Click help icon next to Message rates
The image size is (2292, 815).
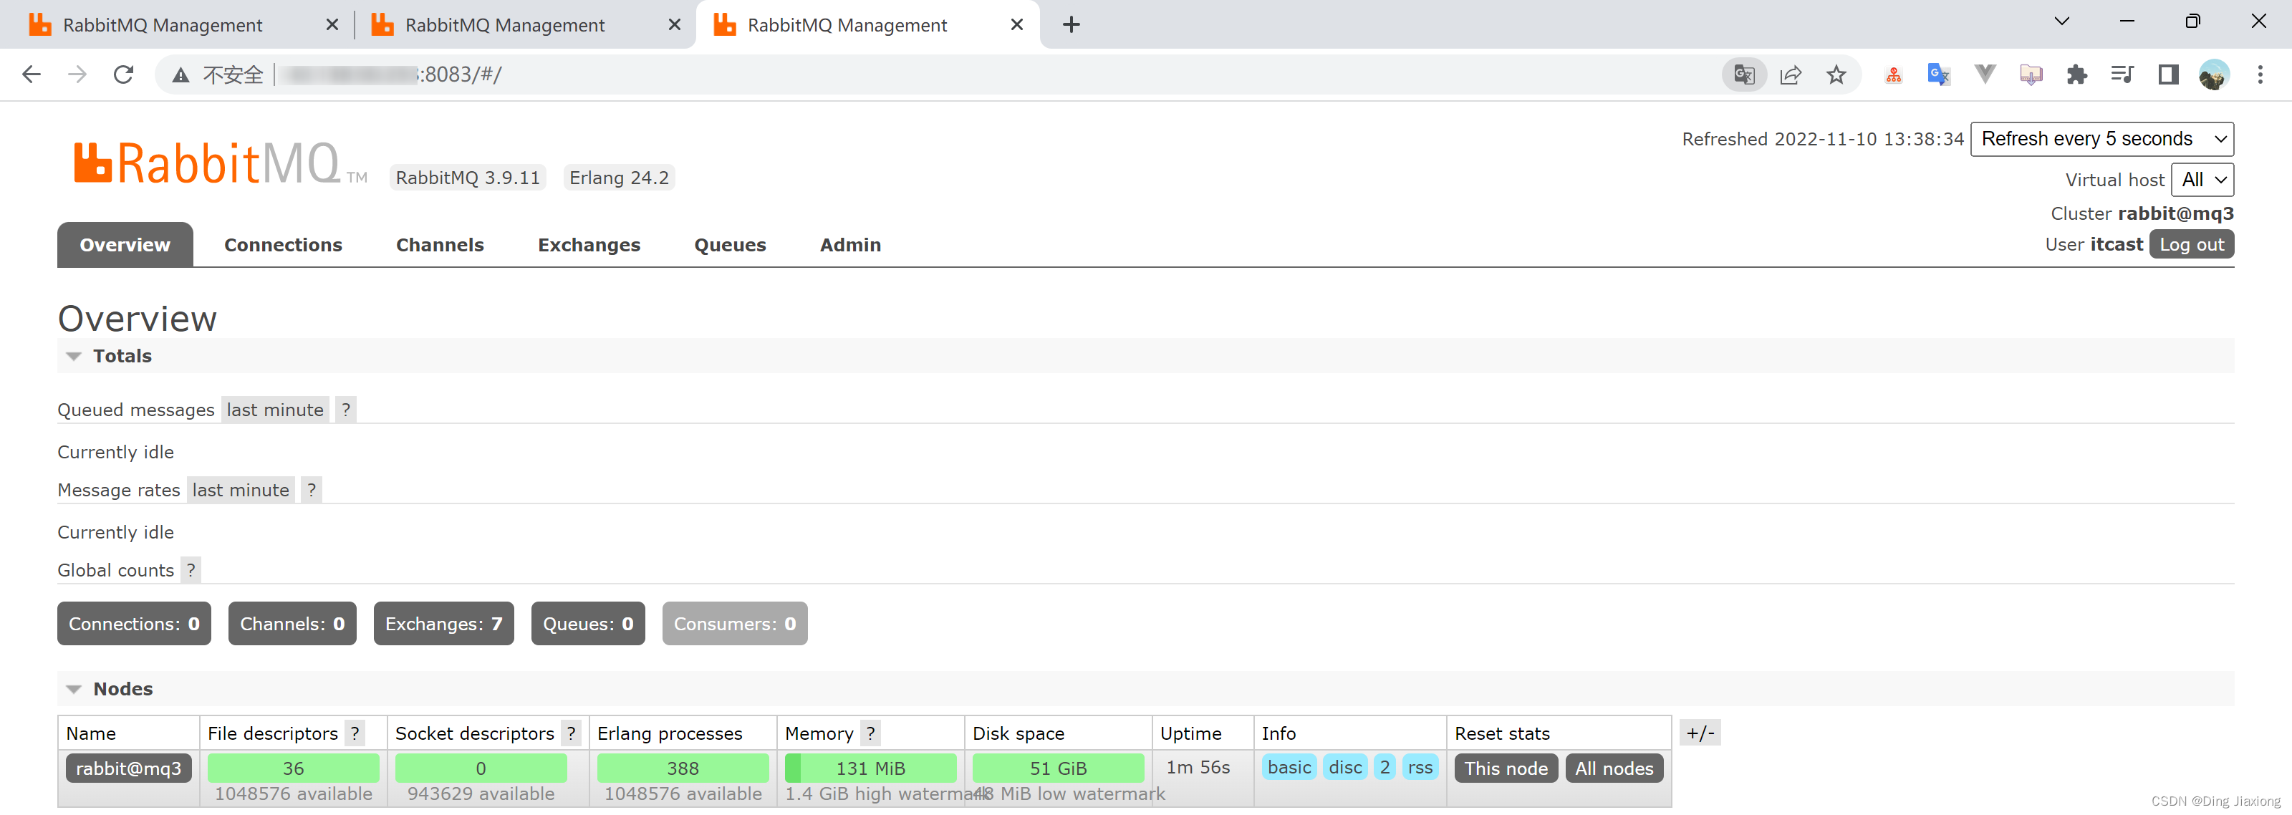tap(312, 489)
